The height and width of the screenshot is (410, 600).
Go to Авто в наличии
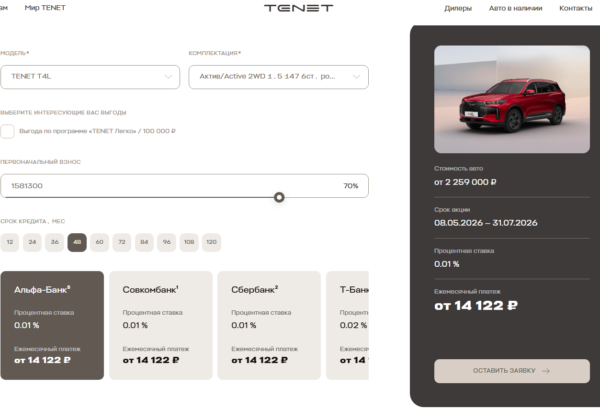(x=515, y=8)
